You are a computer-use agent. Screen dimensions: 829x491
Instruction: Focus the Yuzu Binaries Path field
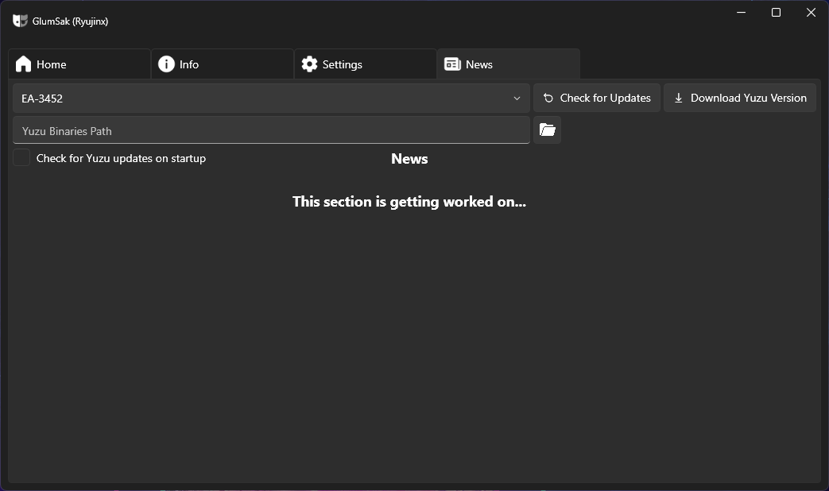pos(271,130)
